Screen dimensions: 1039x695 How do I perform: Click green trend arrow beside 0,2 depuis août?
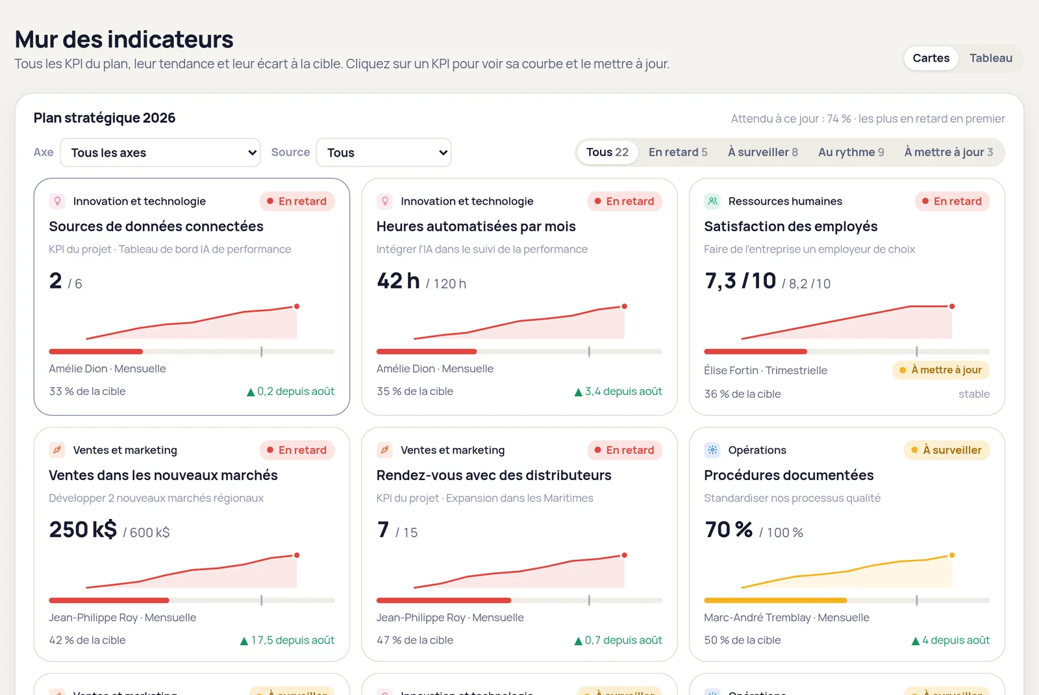click(251, 392)
